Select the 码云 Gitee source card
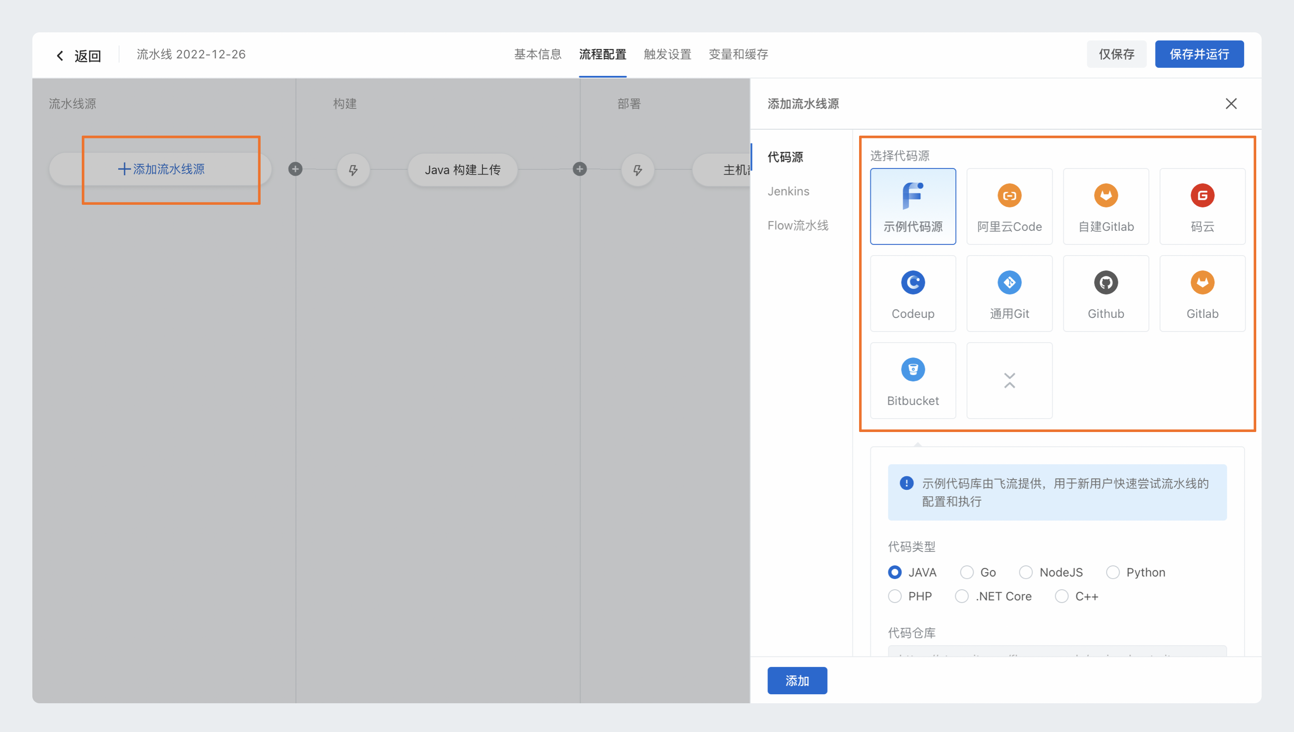This screenshot has width=1294, height=732. [x=1202, y=206]
